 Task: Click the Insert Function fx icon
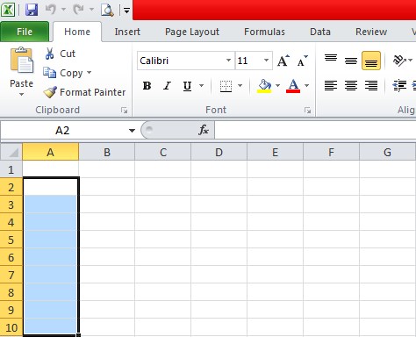204,130
